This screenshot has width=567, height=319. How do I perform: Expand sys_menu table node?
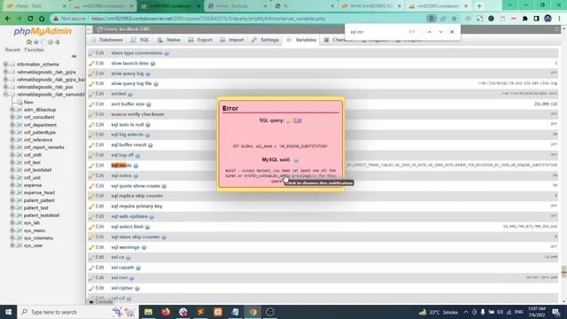(12, 230)
